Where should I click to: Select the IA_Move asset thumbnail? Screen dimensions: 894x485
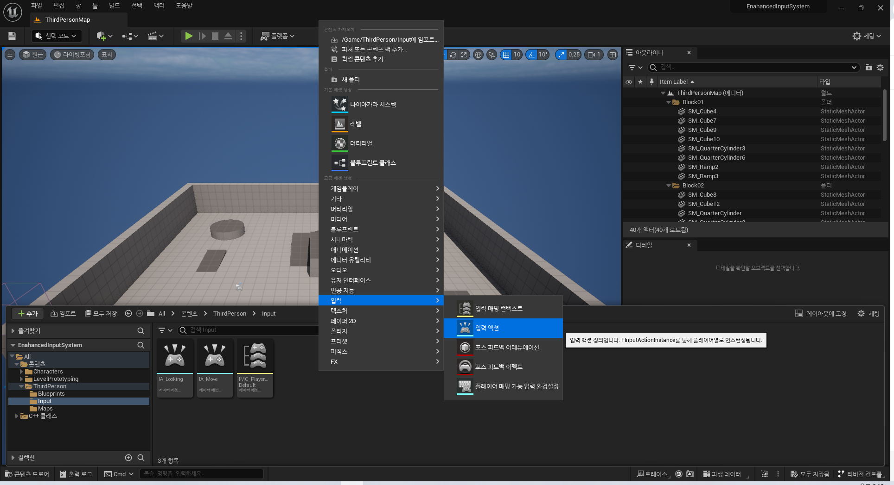(x=215, y=368)
